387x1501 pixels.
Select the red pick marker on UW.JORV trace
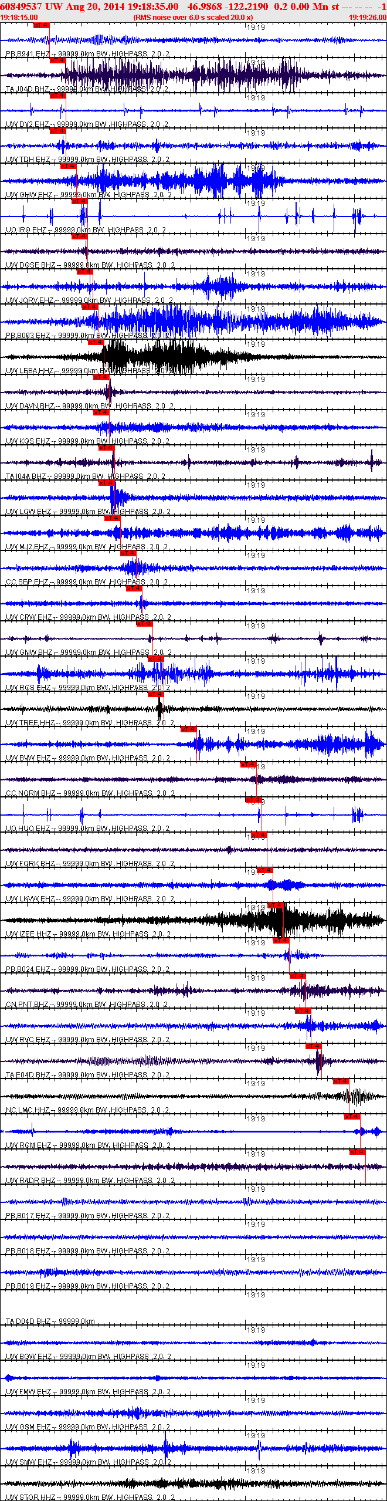coord(85,272)
